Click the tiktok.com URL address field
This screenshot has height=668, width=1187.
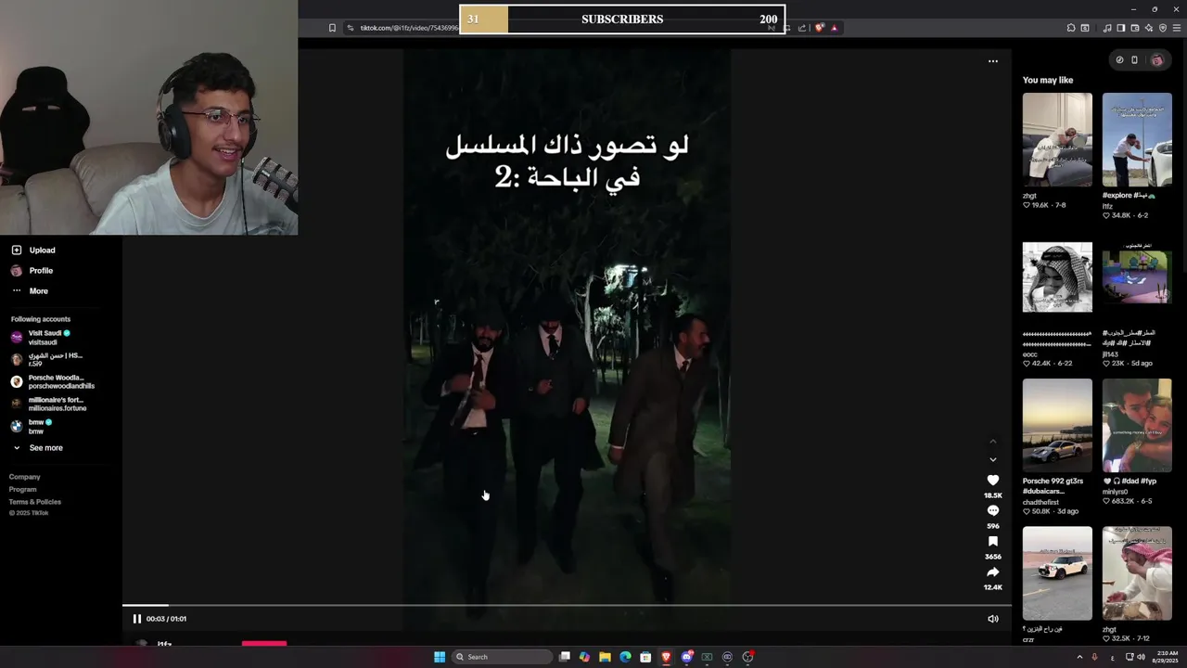tap(408, 28)
